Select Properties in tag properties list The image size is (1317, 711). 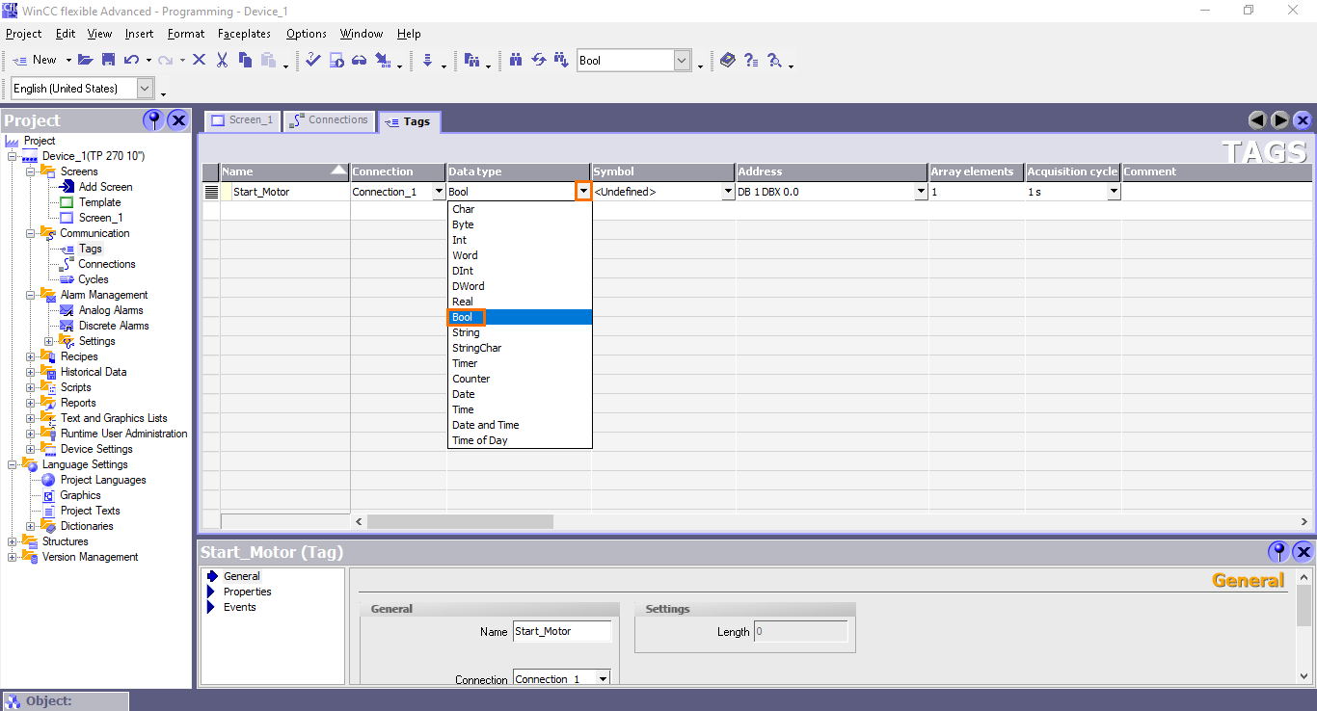[x=247, y=592]
